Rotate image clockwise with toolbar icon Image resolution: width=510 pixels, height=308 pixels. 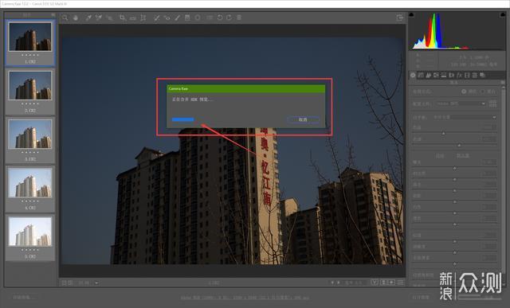pos(229,18)
